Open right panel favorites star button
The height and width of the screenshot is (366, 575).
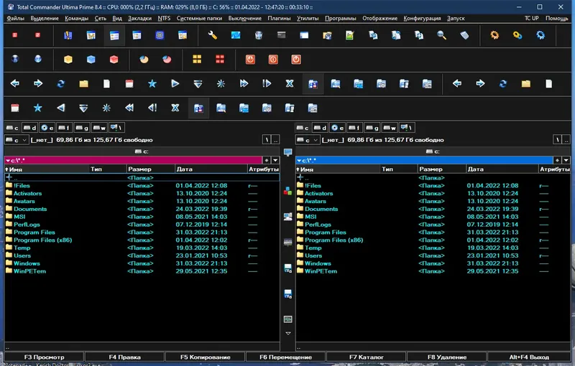pyautogui.click(x=558, y=160)
